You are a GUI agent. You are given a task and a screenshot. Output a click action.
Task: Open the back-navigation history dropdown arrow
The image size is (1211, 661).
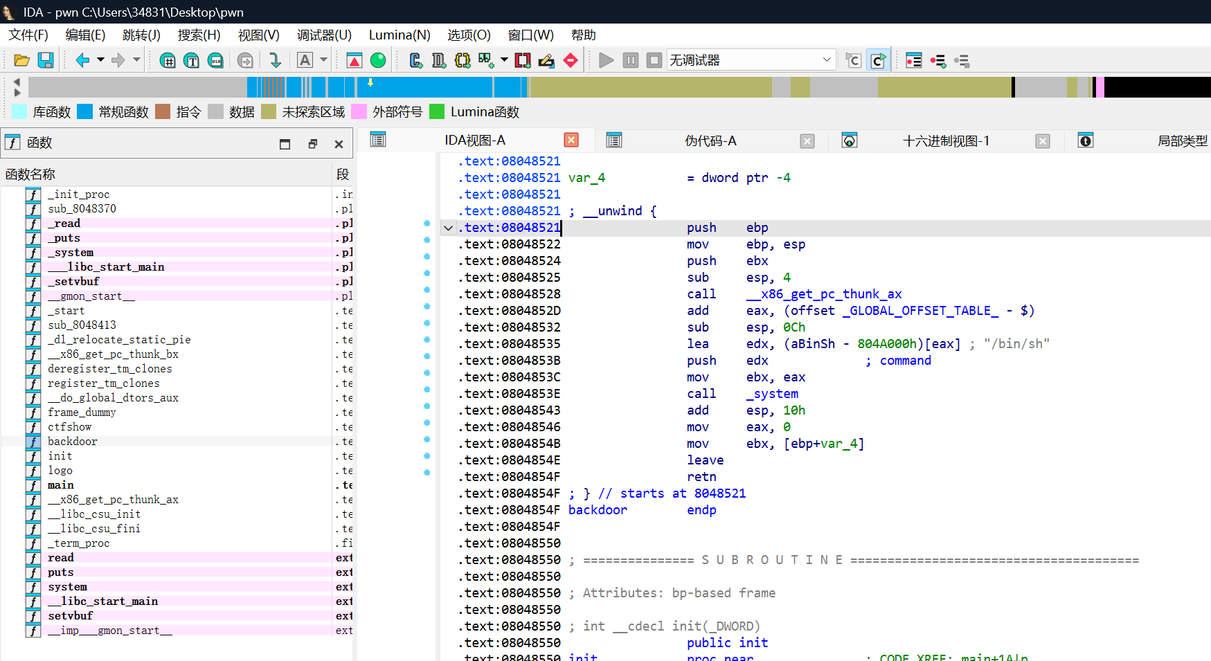(x=100, y=60)
